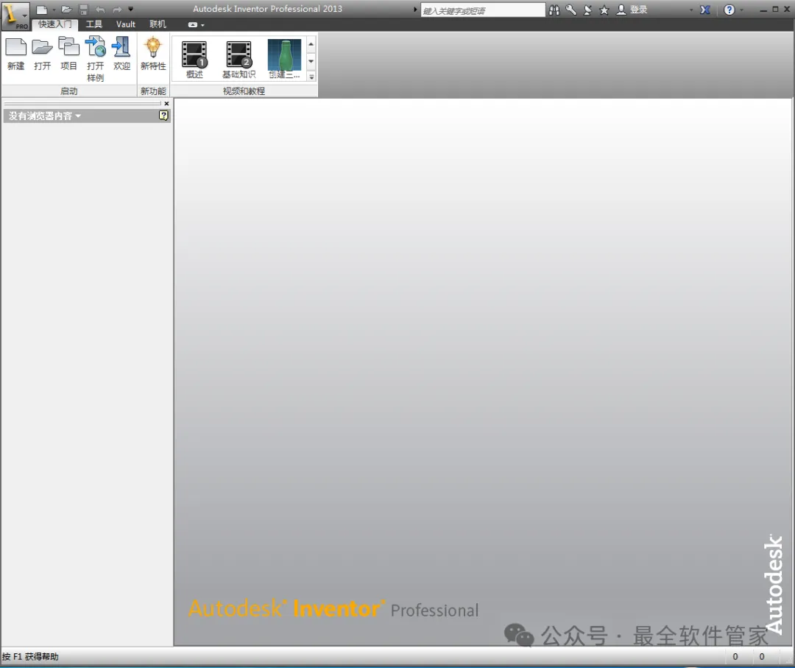Click the Help question mark icon

[x=729, y=10]
